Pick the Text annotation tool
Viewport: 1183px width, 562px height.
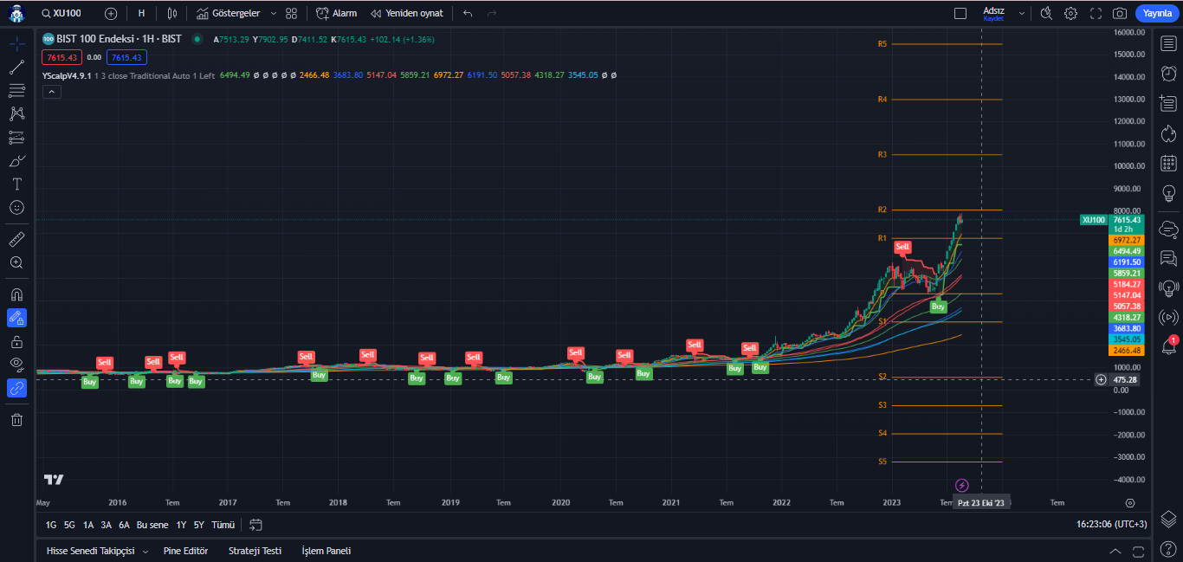(x=16, y=184)
